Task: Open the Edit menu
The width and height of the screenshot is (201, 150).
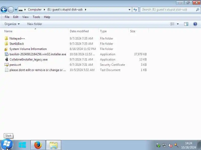Action: coord(16,17)
